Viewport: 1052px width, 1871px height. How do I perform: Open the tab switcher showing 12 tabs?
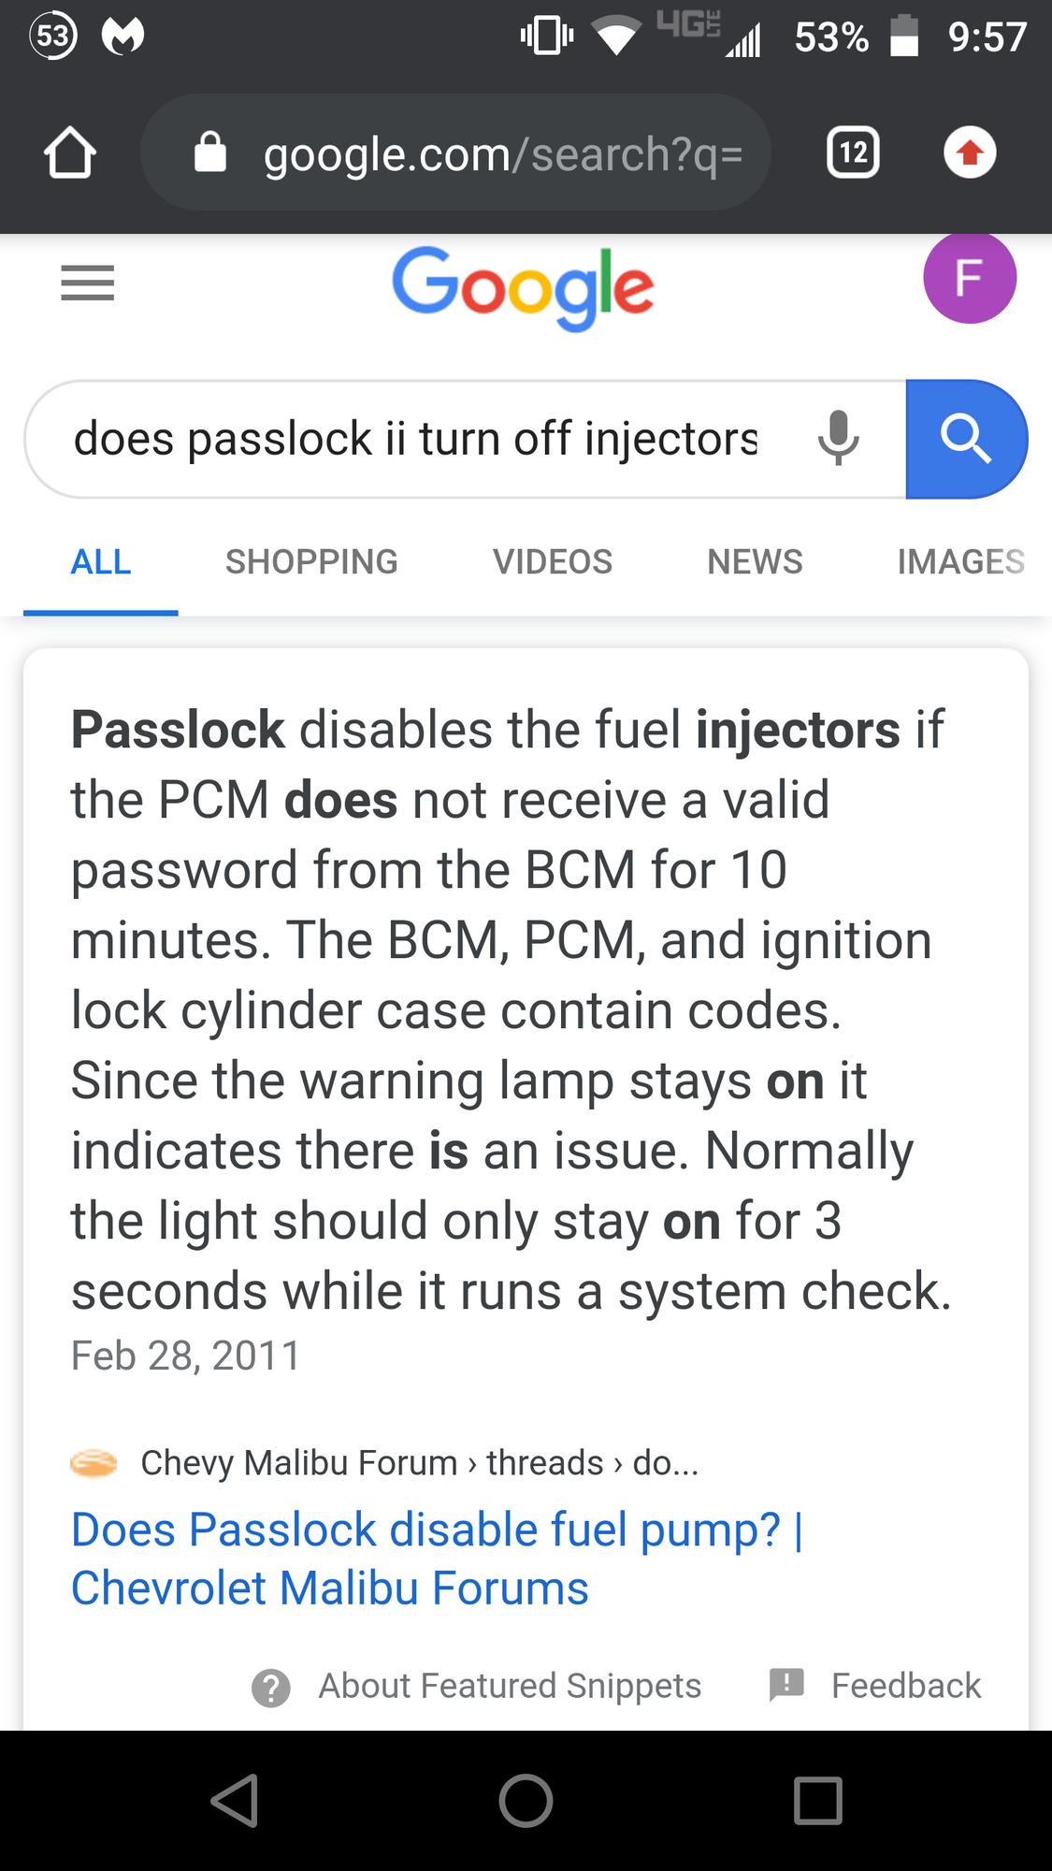tap(853, 152)
